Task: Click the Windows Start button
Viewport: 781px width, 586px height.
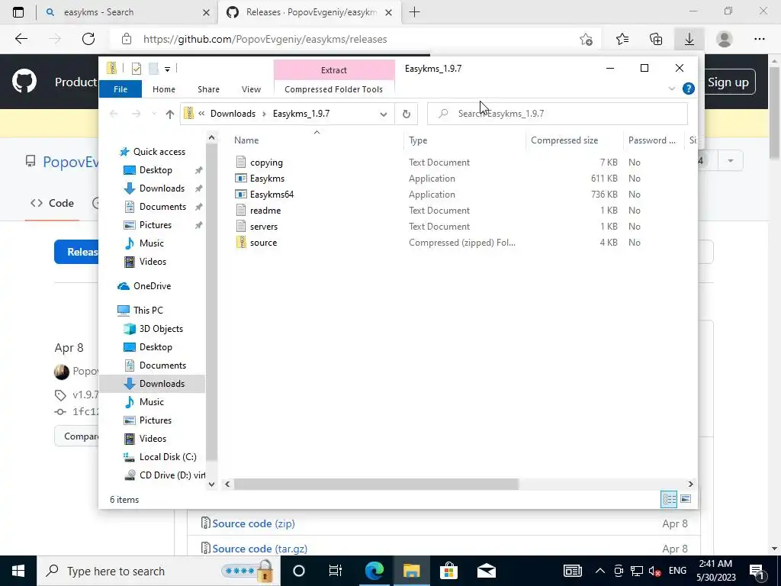Action: [x=18, y=571]
